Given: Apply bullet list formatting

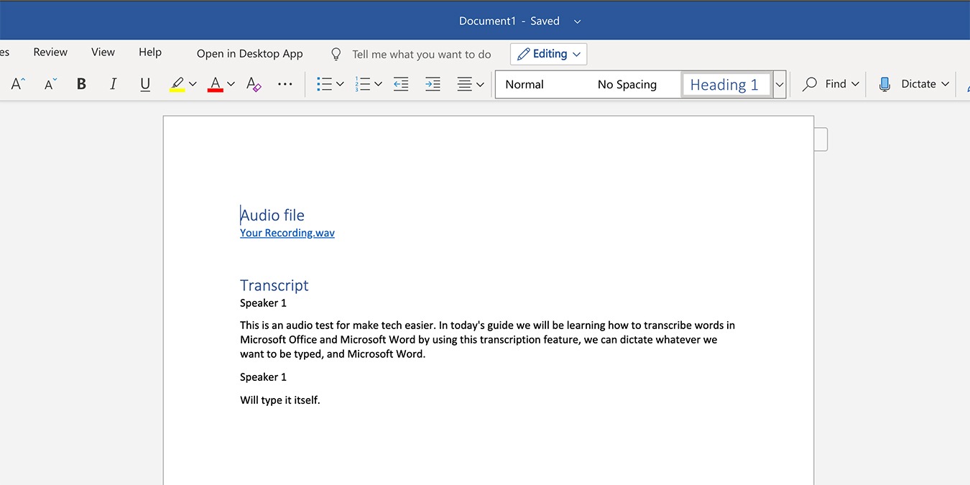Looking at the screenshot, I should pyautogui.click(x=325, y=83).
